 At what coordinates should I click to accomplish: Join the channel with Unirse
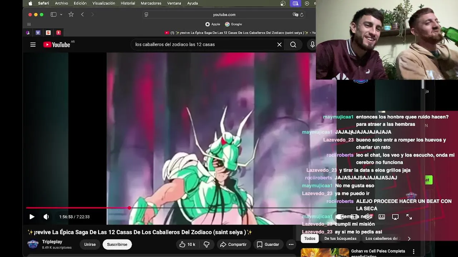point(90,245)
